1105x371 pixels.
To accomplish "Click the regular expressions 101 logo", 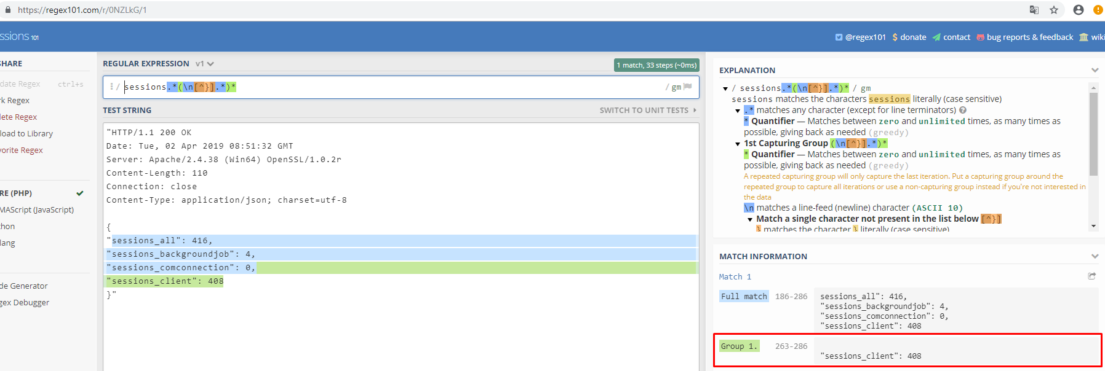I will (x=19, y=37).
